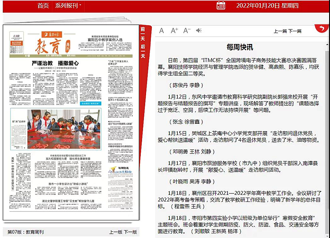Viewport: 330px width, 238px height.
Task: Click the blue banner above the photo
Action: (x=91, y=103)
